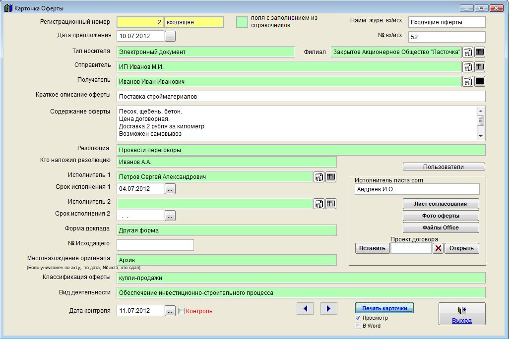The image size is (510, 339).
Task: Click the table icon beside Филиал field
Action: tap(480, 52)
